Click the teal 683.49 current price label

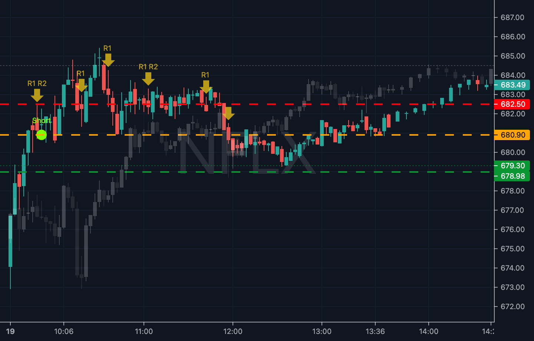click(513, 85)
